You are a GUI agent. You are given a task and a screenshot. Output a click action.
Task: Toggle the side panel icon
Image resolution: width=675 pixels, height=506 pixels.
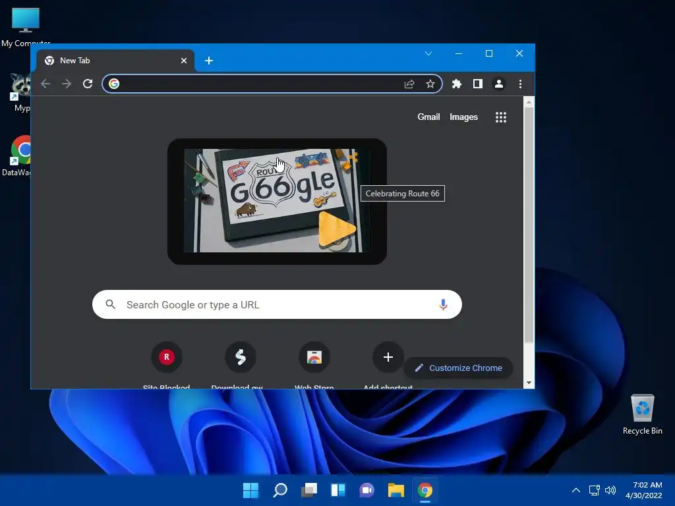[x=478, y=84]
